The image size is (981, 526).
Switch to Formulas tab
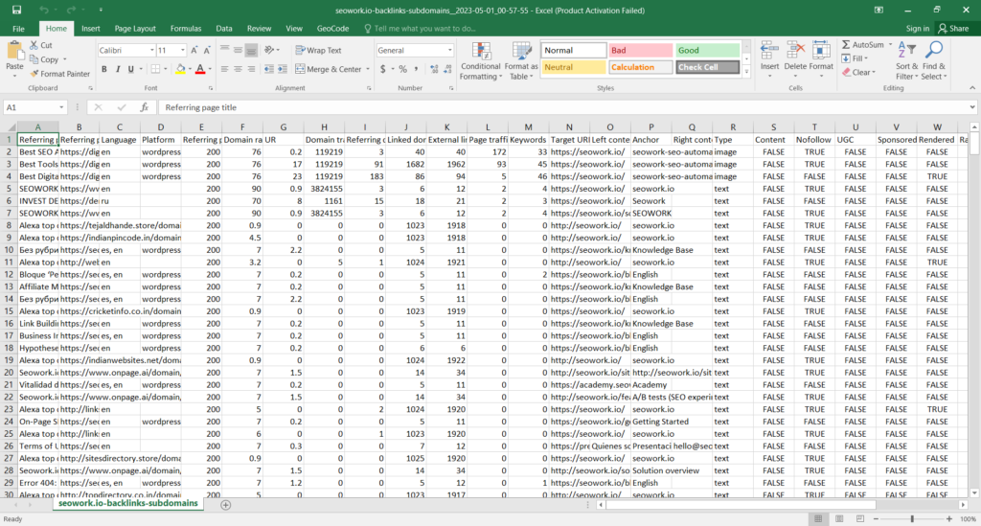[x=186, y=29]
